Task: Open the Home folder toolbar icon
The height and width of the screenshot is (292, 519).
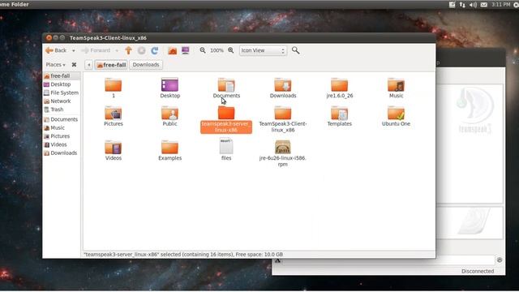Action: click(173, 50)
